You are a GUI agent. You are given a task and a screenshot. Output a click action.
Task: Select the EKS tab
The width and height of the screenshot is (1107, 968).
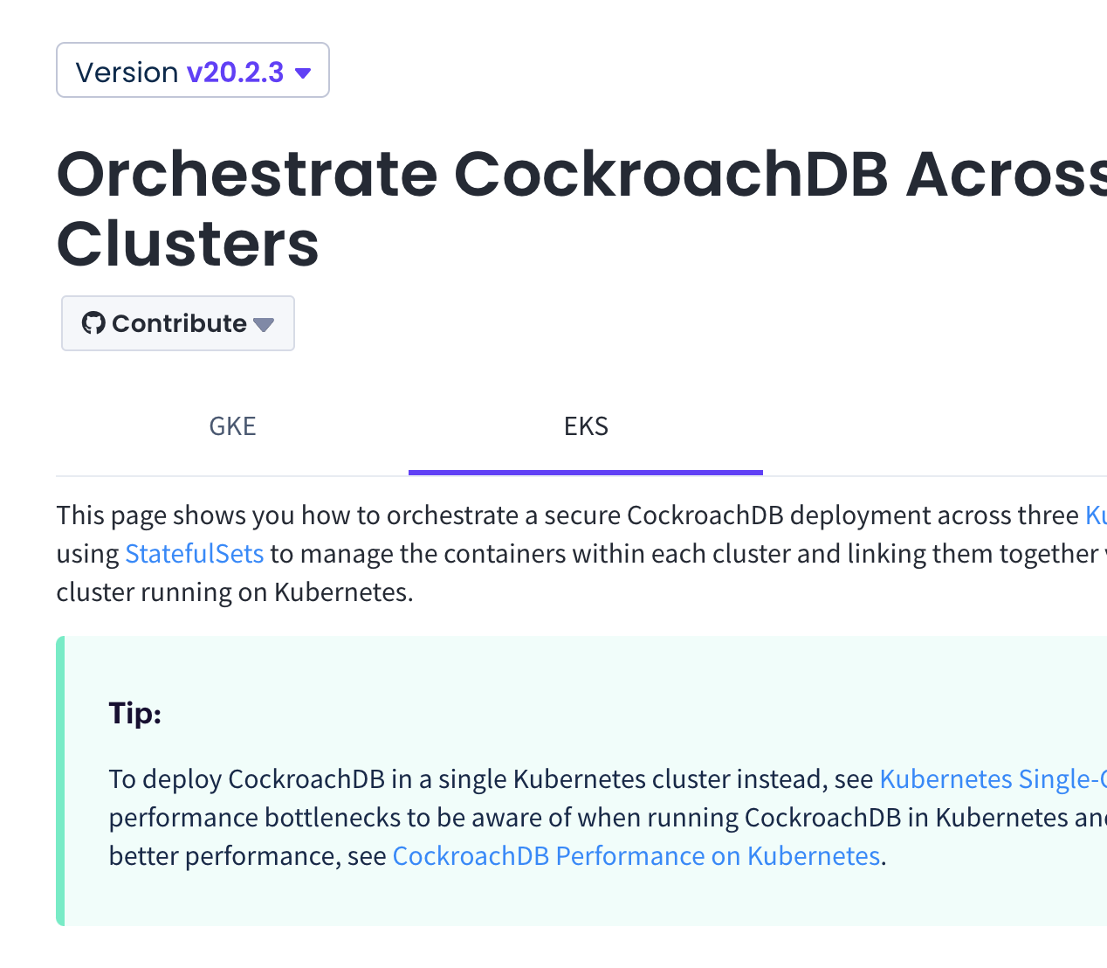pos(585,425)
